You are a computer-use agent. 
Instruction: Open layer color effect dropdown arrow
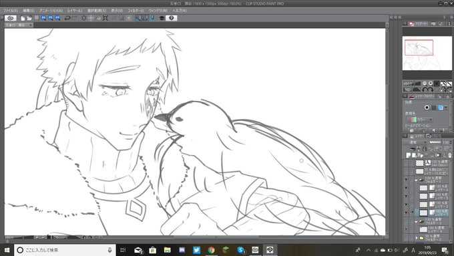point(445,107)
